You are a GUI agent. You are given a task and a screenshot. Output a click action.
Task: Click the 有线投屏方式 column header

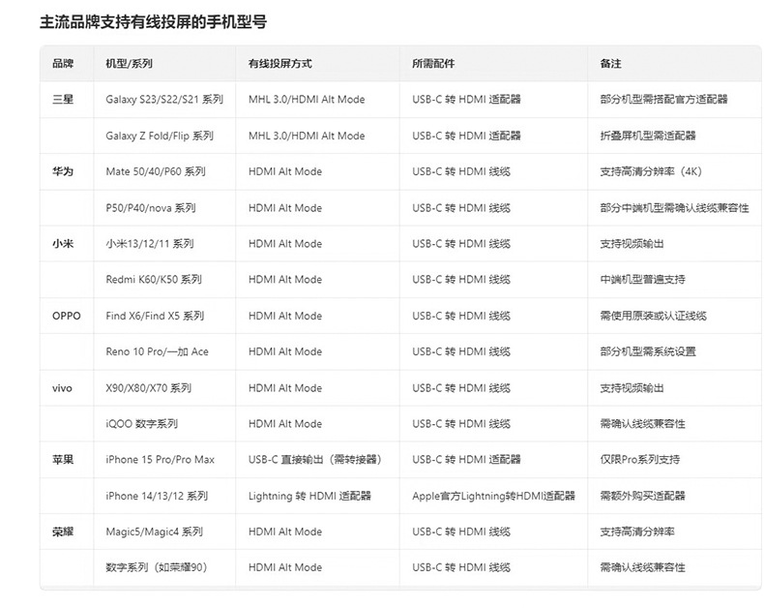point(280,64)
